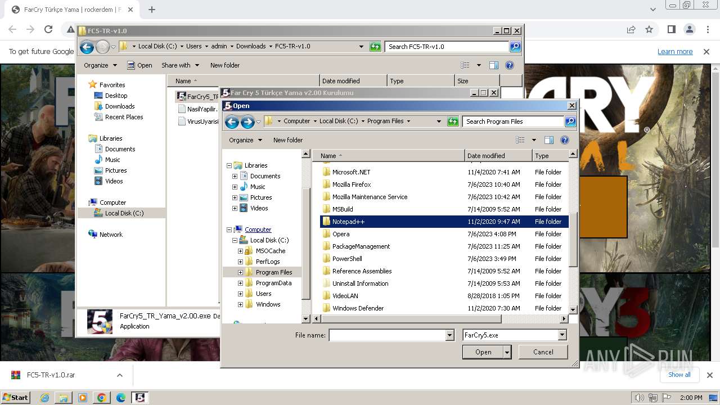
Task: Refresh the Program Files location in Open dialog
Action: tap(453, 121)
